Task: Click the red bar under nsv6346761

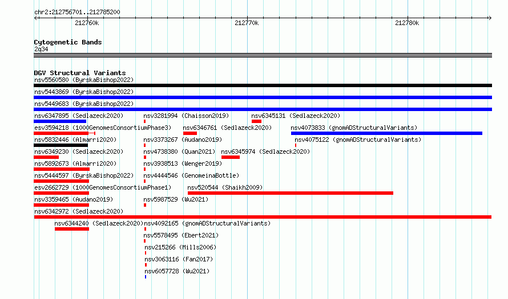Action: (190, 133)
